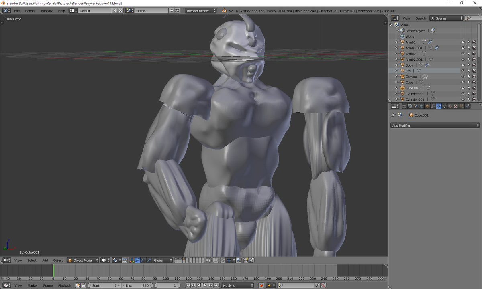Open the Particles properties tab
This screenshot has width=482, height=289.
tap(462, 106)
